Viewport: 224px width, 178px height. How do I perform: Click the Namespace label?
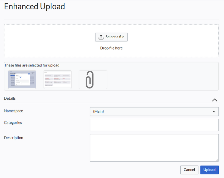(x=13, y=111)
